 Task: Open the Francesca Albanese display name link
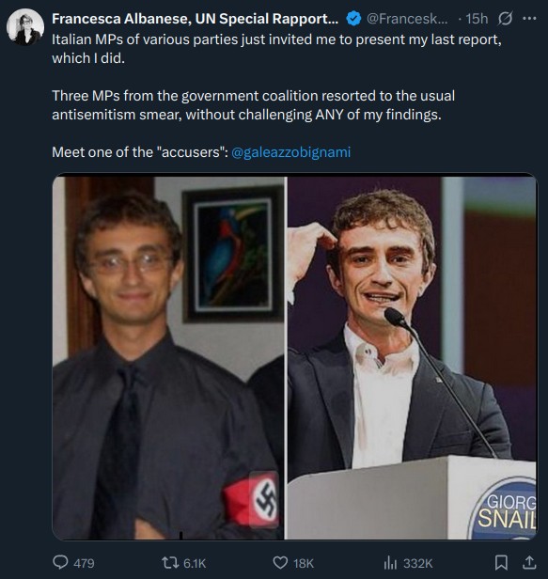click(x=195, y=19)
